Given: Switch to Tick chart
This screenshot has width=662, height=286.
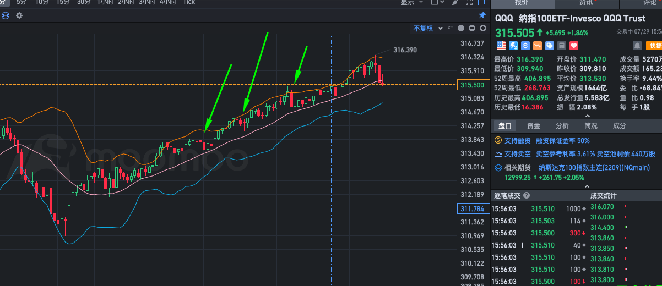Looking at the screenshot, I should (189, 2).
